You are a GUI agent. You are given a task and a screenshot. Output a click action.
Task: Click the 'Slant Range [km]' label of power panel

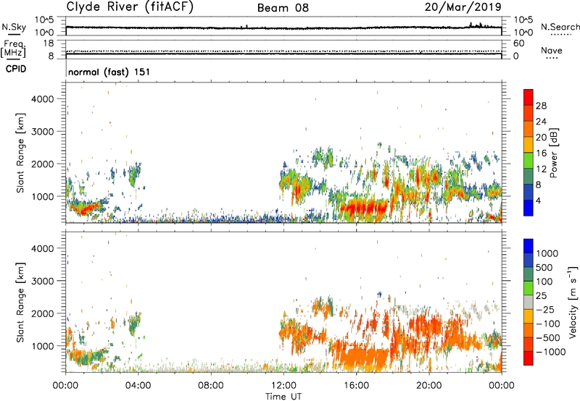point(20,153)
